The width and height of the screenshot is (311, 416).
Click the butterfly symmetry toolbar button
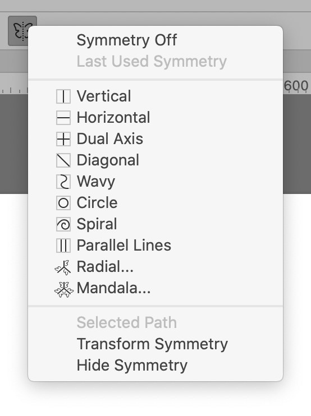point(22,30)
